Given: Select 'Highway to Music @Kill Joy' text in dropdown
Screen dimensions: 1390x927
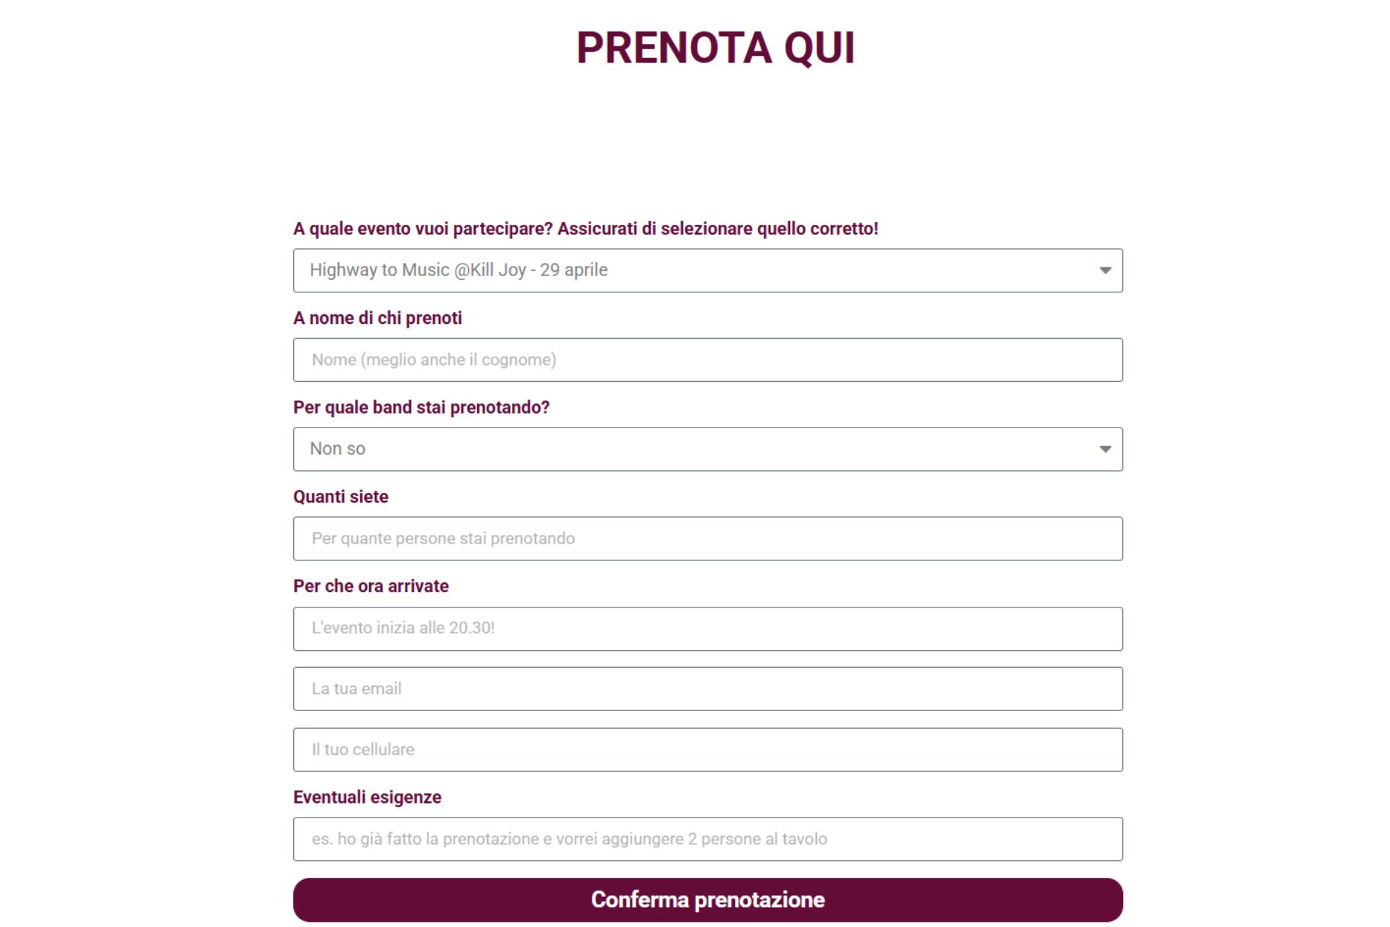Looking at the screenshot, I should (418, 270).
